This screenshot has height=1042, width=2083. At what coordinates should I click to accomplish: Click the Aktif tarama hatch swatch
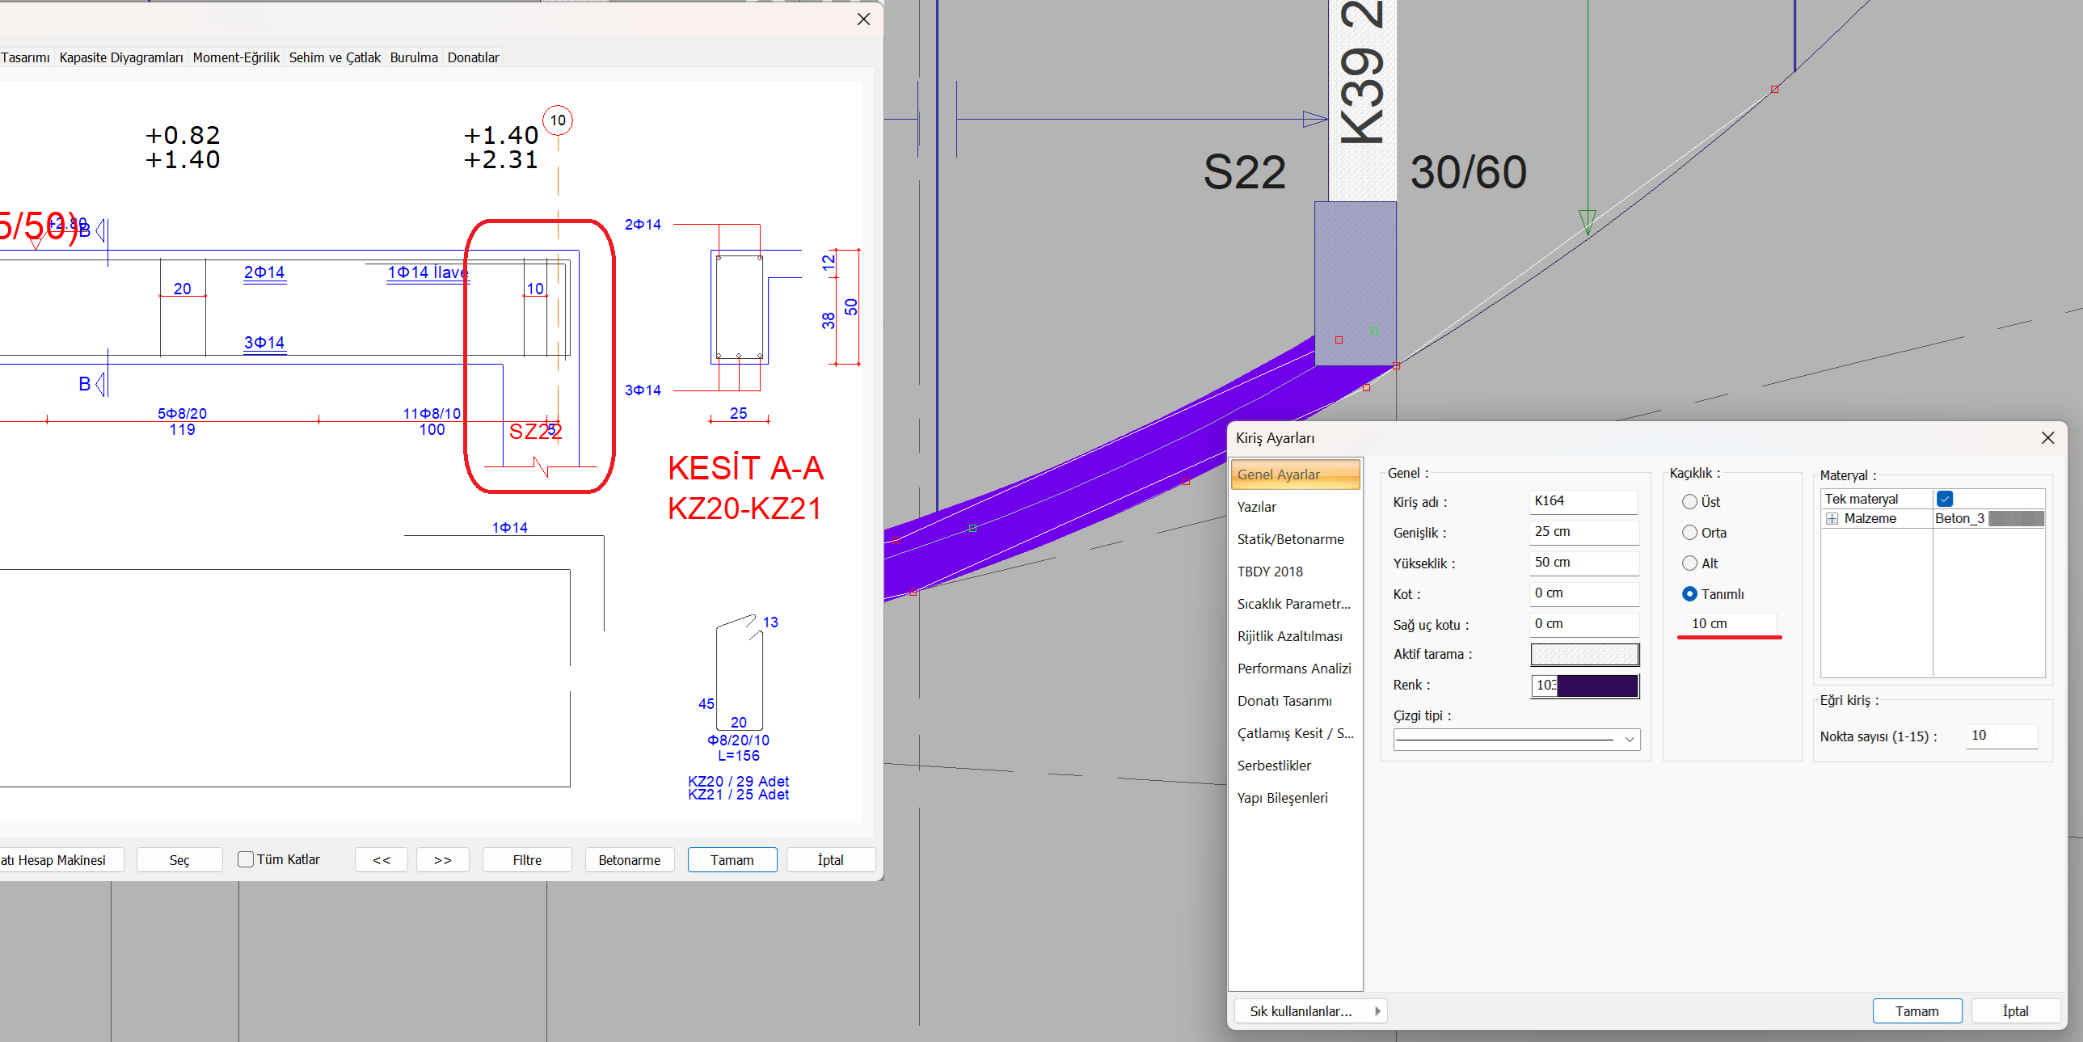(x=1585, y=654)
